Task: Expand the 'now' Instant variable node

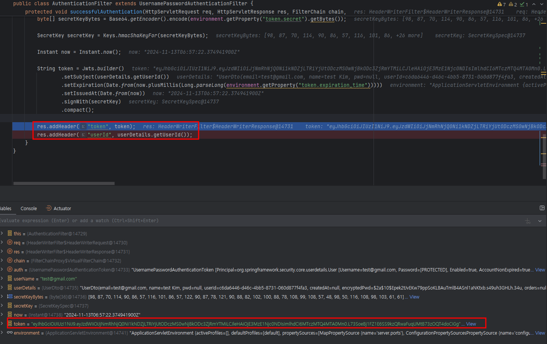Action: coord(2,315)
